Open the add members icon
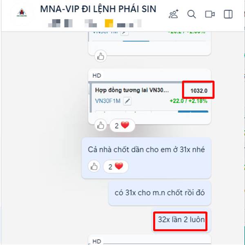The height and width of the screenshot is (245, 245). (174, 14)
